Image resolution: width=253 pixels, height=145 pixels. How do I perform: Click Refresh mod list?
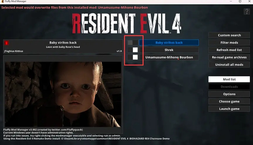tap(229, 50)
